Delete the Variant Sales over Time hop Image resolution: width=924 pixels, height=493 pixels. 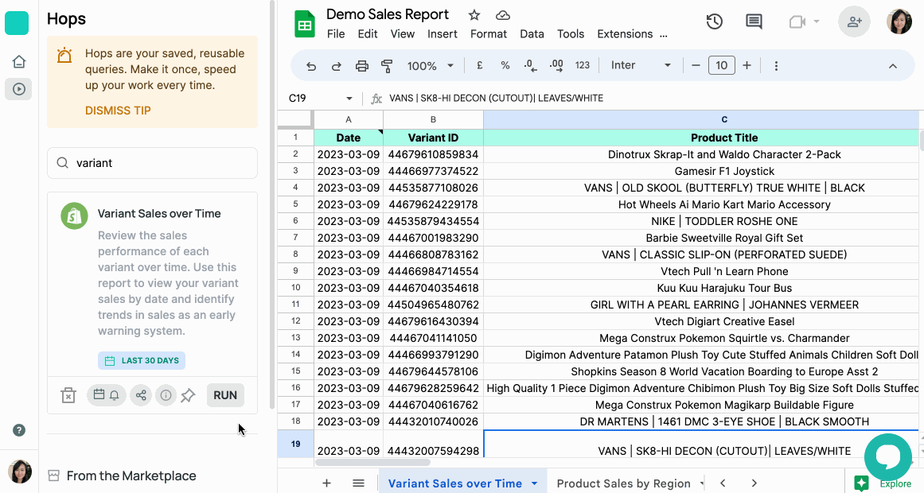pyautogui.click(x=68, y=395)
